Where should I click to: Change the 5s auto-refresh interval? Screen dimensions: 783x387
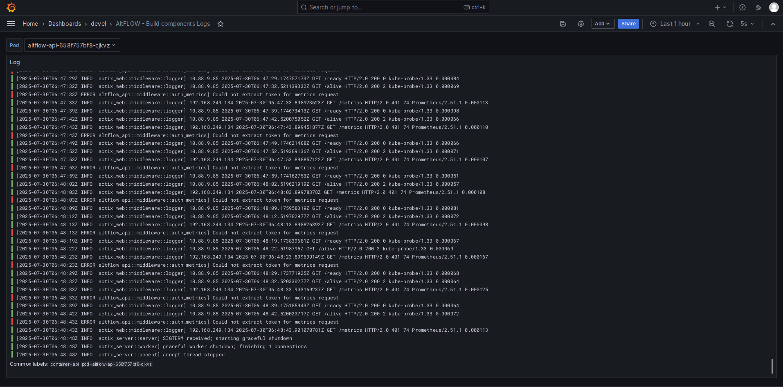(x=747, y=24)
